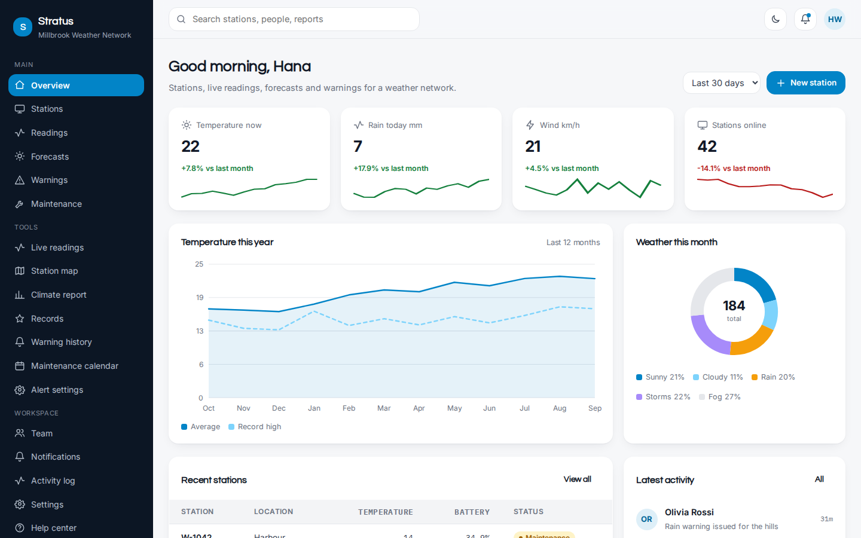Screen dimensions: 861x538
Task: Click the Warning history bell icon
Action: coord(20,342)
